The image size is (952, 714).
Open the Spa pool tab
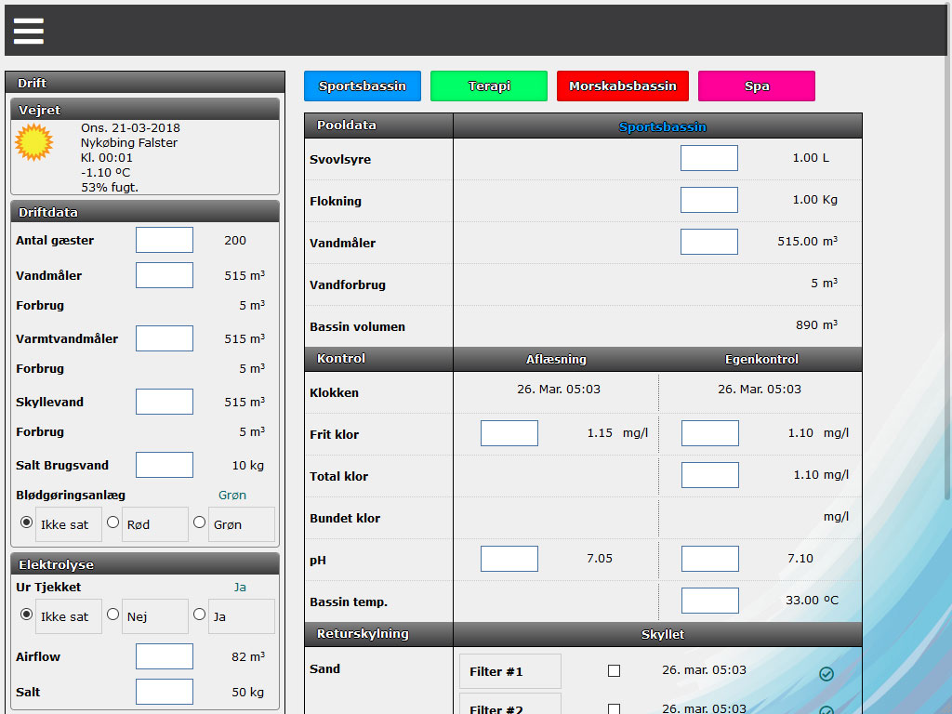[x=757, y=86]
